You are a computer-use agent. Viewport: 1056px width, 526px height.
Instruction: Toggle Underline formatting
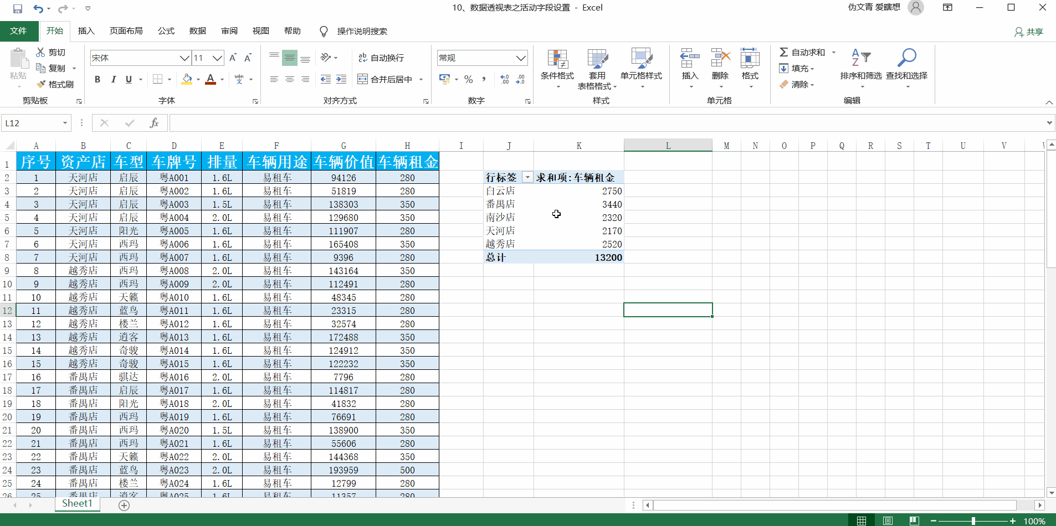coord(129,79)
